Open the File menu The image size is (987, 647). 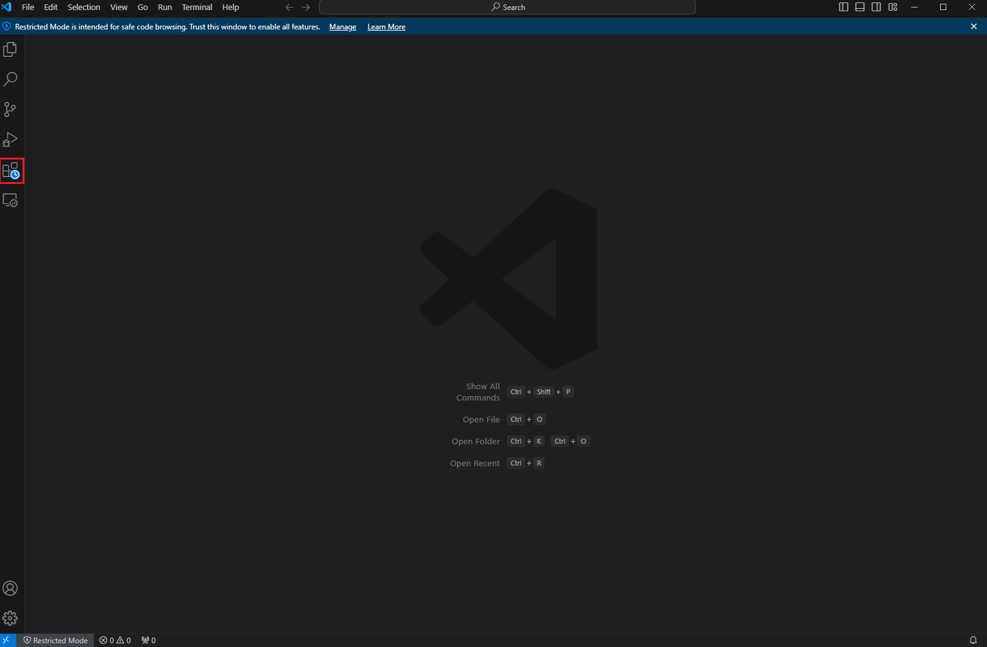coord(28,8)
